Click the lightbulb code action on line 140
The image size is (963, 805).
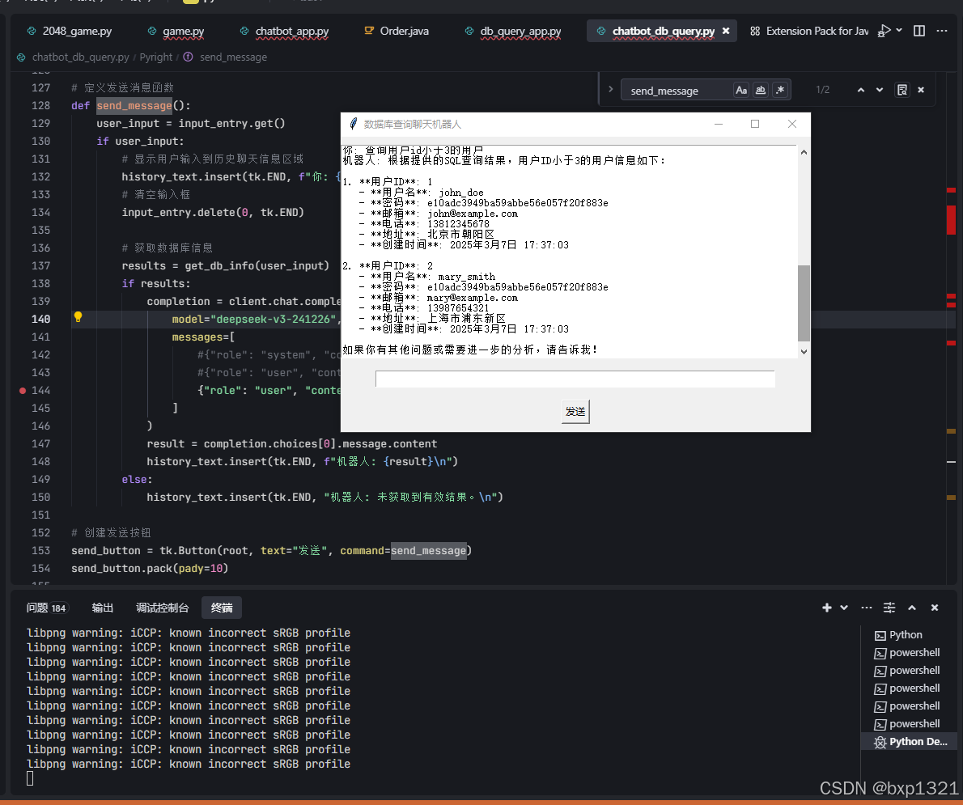[78, 317]
